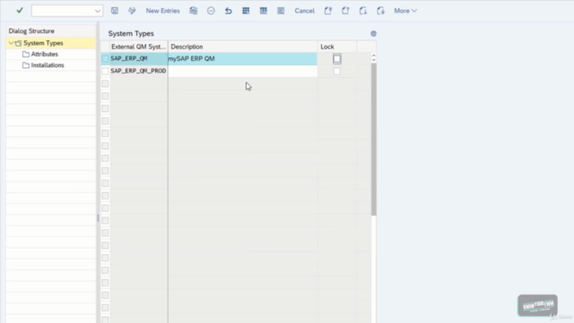Viewport: 574px width, 323px height.
Task: Click the green checkmark Enter icon
Action: coord(20,11)
